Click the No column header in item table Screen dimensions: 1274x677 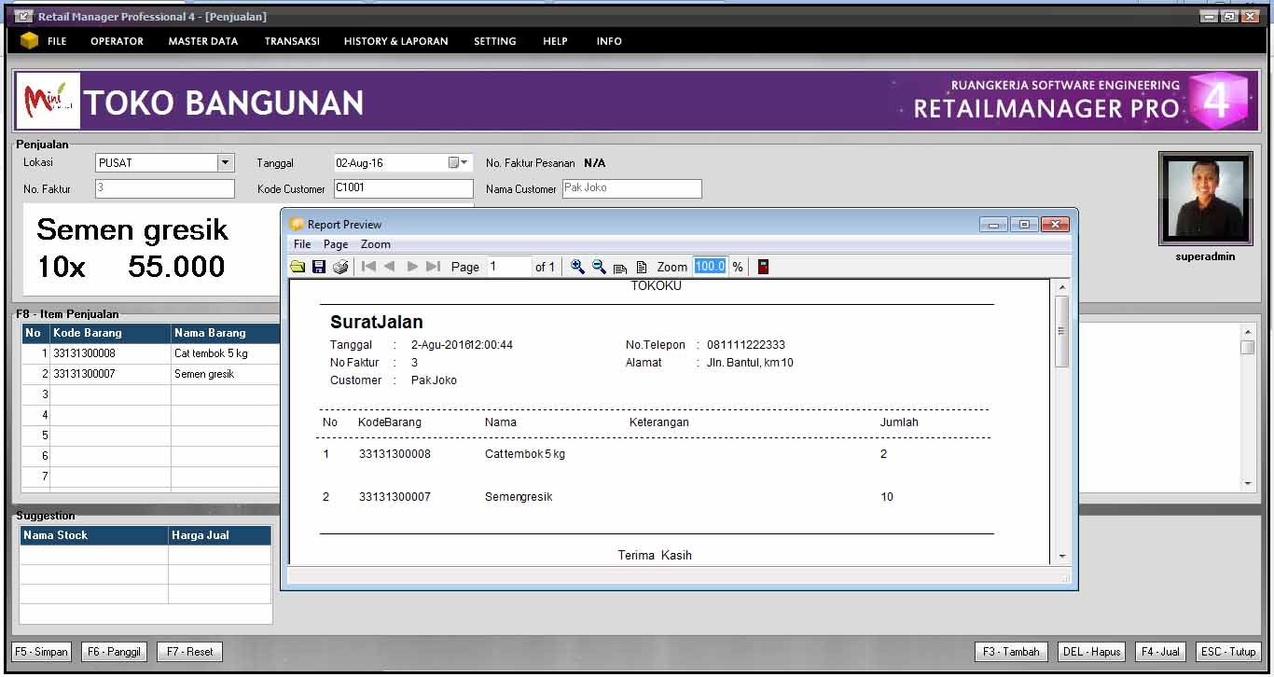(x=35, y=333)
